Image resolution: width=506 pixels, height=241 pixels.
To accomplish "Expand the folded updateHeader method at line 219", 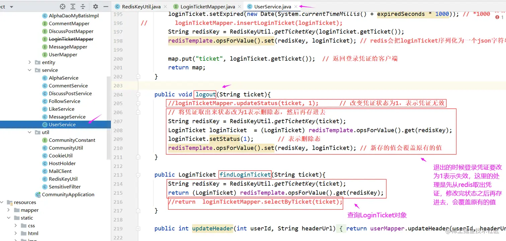I will [x=138, y=228].
